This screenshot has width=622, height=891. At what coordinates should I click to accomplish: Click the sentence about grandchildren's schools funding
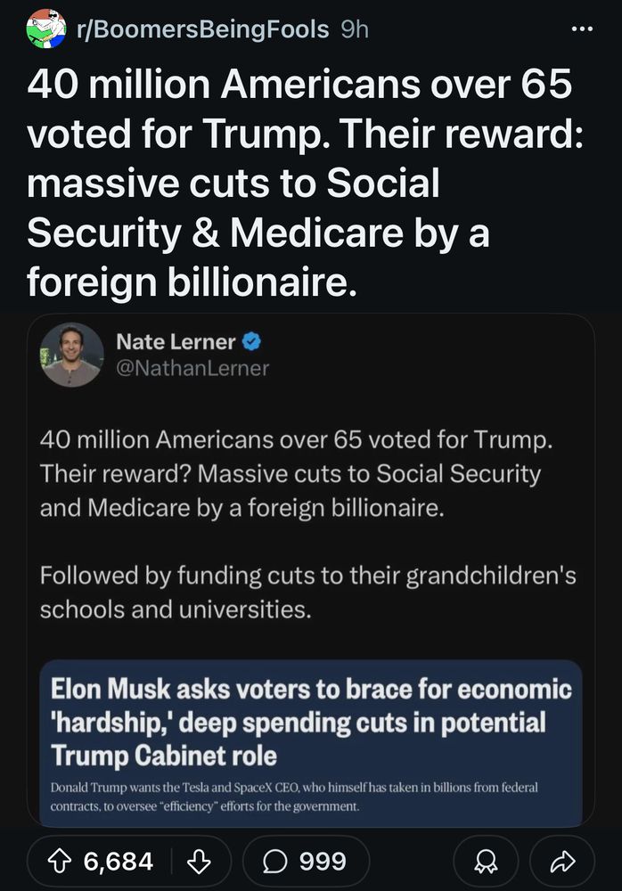pyautogui.click(x=307, y=593)
